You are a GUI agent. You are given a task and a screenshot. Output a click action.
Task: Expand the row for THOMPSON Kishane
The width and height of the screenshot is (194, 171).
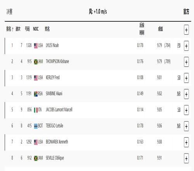click(186, 62)
